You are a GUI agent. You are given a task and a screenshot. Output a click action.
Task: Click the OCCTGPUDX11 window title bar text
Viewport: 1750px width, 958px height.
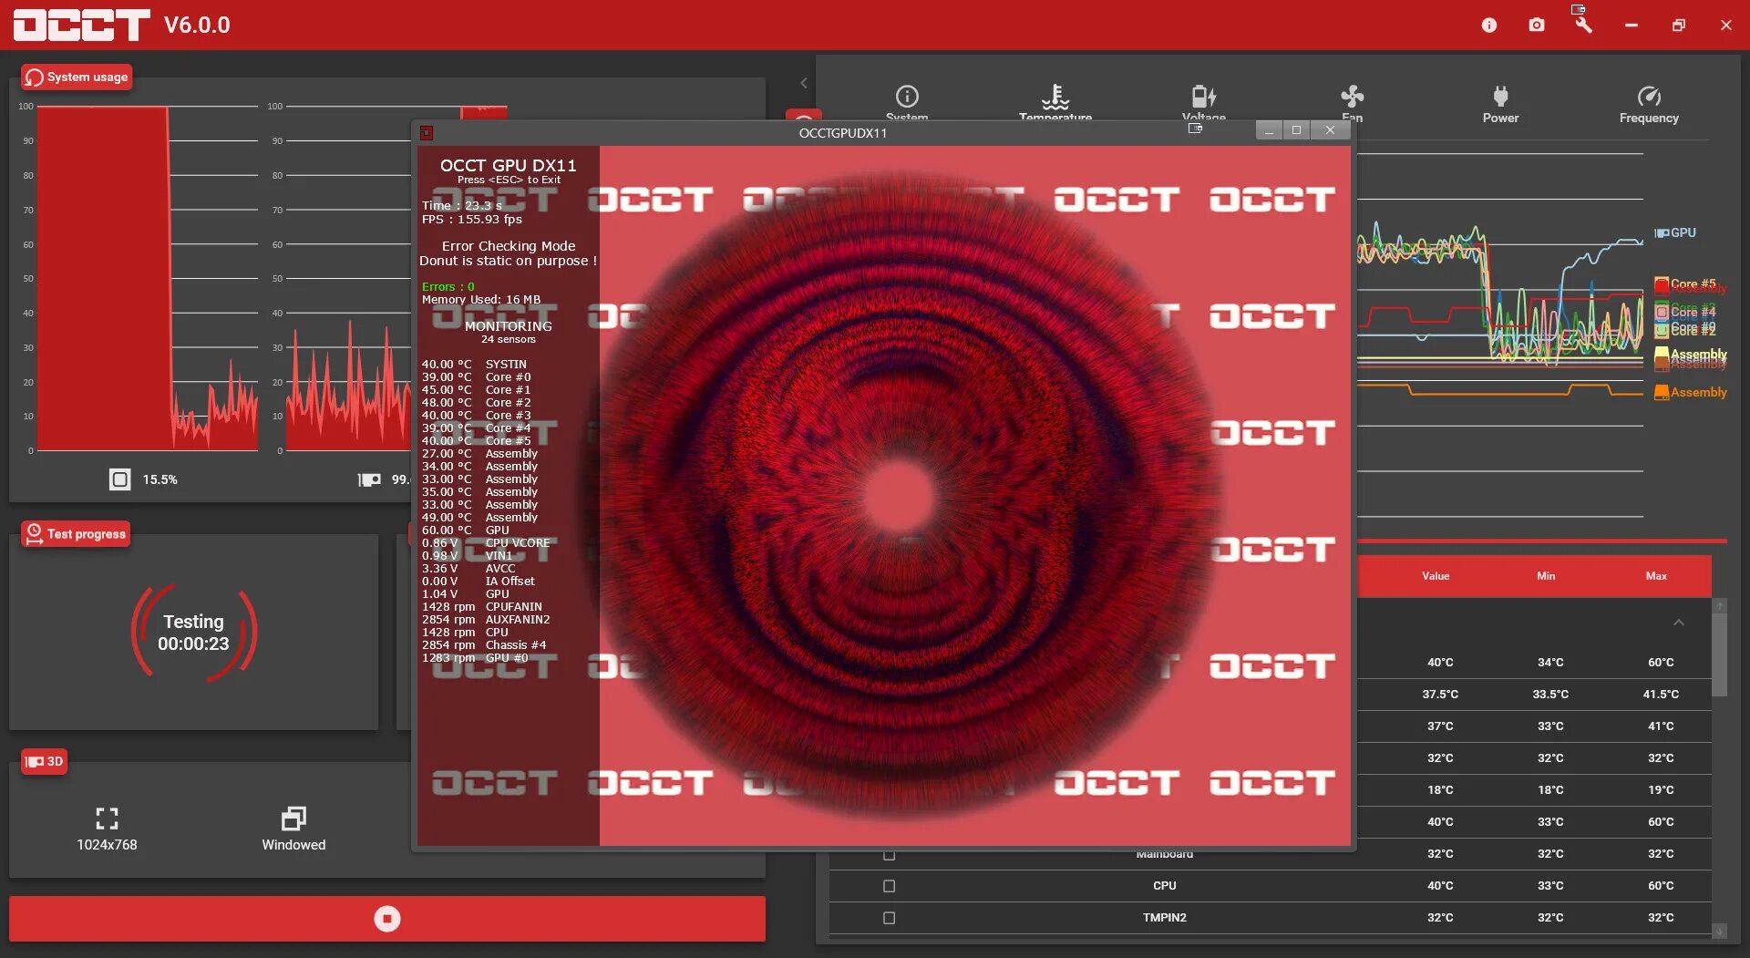843,133
